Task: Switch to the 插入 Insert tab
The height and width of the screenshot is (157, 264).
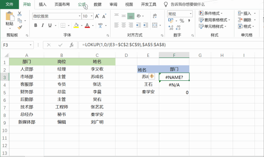Action: pos(42,5)
